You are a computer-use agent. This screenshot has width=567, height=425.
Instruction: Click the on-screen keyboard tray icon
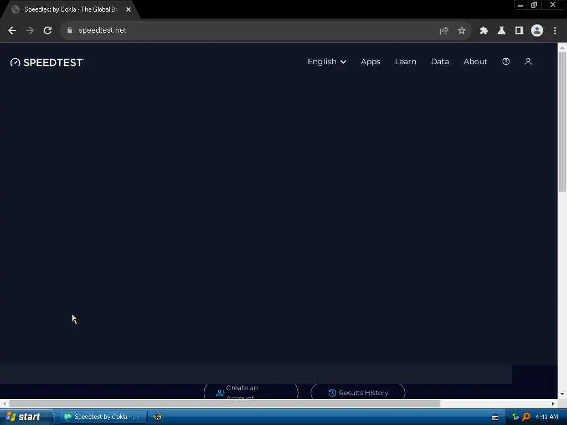pyautogui.click(x=495, y=417)
